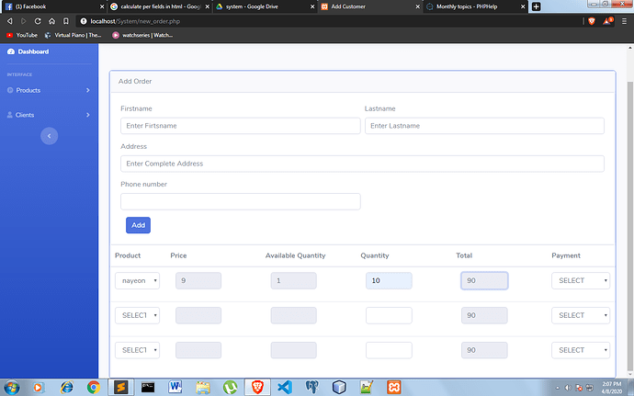Open second row Payment SELECT dropdown
This screenshot has height=396, width=634.
pos(581,315)
